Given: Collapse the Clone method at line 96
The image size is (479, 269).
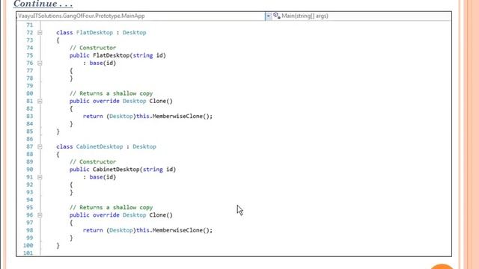Looking at the screenshot, I should 40,215.
